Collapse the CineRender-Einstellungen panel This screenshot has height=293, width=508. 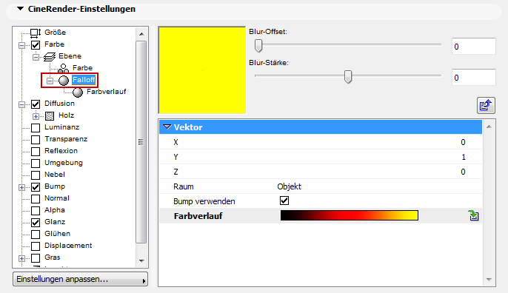click(x=21, y=9)
